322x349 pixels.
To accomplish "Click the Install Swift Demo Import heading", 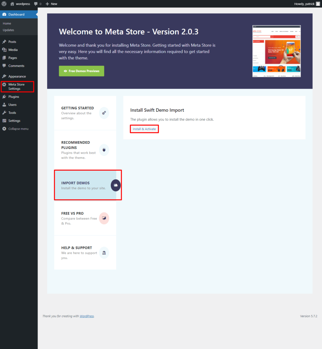I will coord(157,110).
